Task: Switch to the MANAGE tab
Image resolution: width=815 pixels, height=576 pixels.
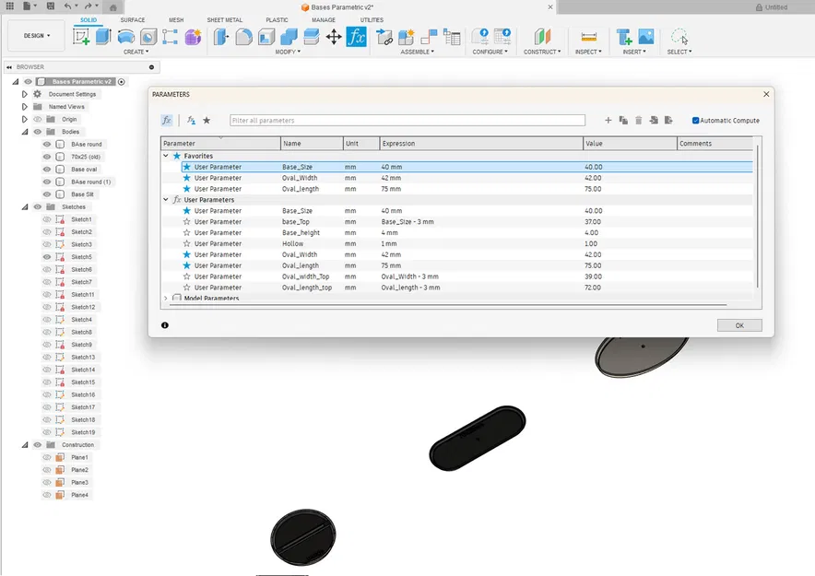Action: click(x=324, y=19)
